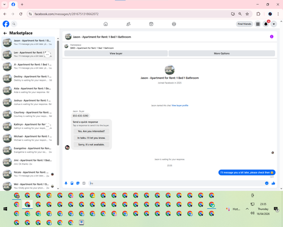Select the Facebook browser tab
This screenshot has height=227, width=283.
click(x=13, y=5)
